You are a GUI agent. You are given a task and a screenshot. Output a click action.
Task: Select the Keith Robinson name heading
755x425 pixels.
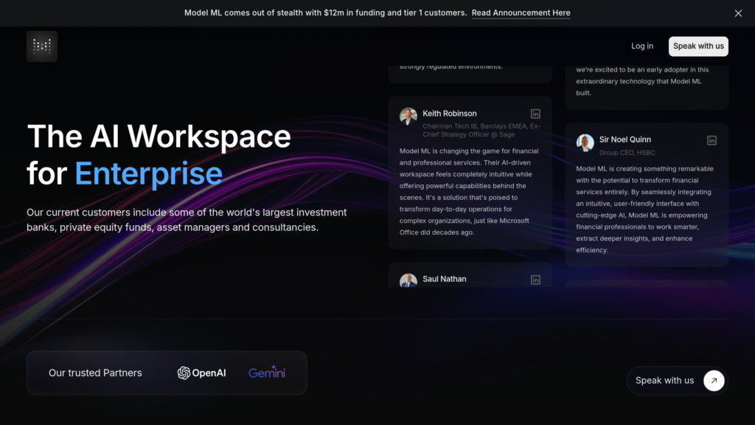449,114
